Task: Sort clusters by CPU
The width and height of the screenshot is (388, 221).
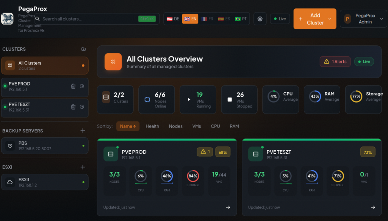Action: coord(215,126)
